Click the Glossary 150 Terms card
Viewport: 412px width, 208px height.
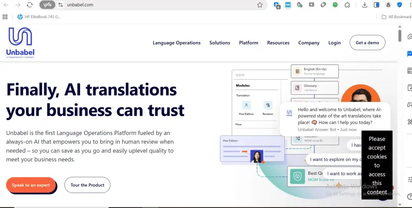click(x=315, y=88)
